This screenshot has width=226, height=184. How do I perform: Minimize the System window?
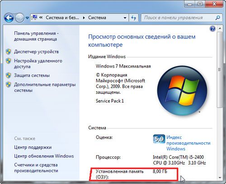(190, 4)
